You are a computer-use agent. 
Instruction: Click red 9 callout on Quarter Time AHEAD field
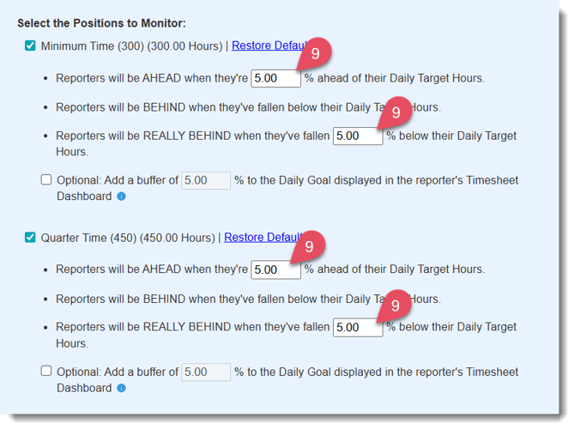click(x=316, y=245)
